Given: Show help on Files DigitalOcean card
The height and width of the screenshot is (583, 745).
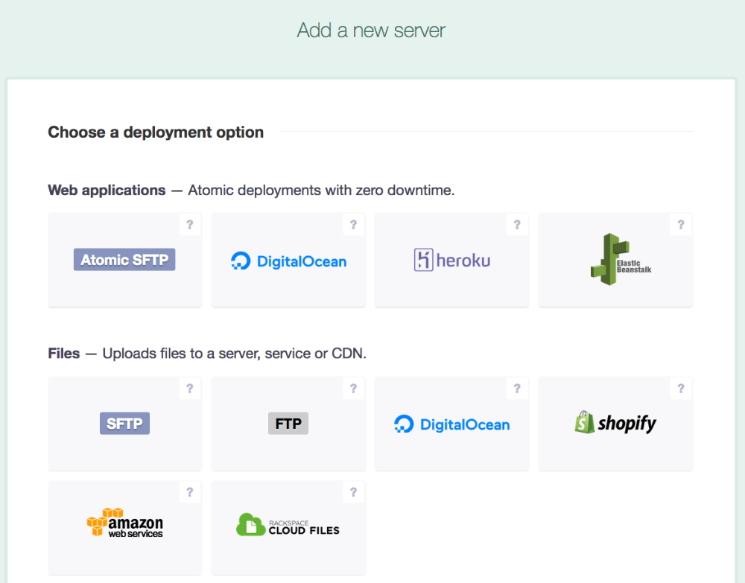Looking at the screenshot, I should point(517,389).
